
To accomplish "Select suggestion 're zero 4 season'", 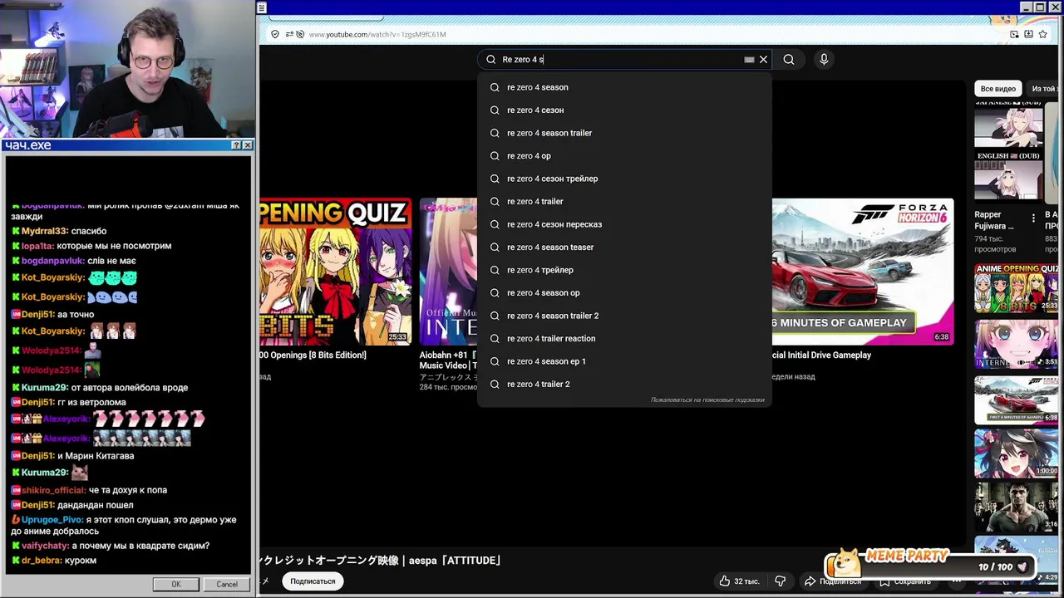I will pos(624,87).
